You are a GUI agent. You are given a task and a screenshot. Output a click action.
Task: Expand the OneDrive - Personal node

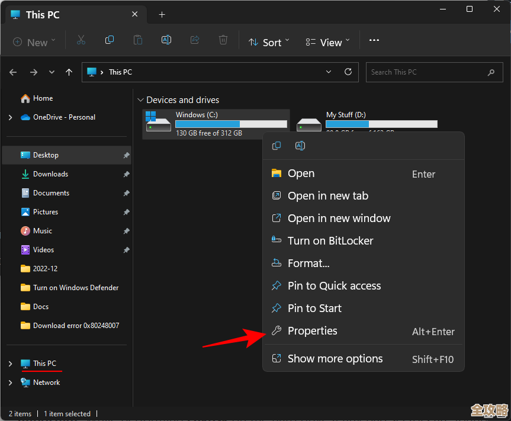(x=10, y=117)
